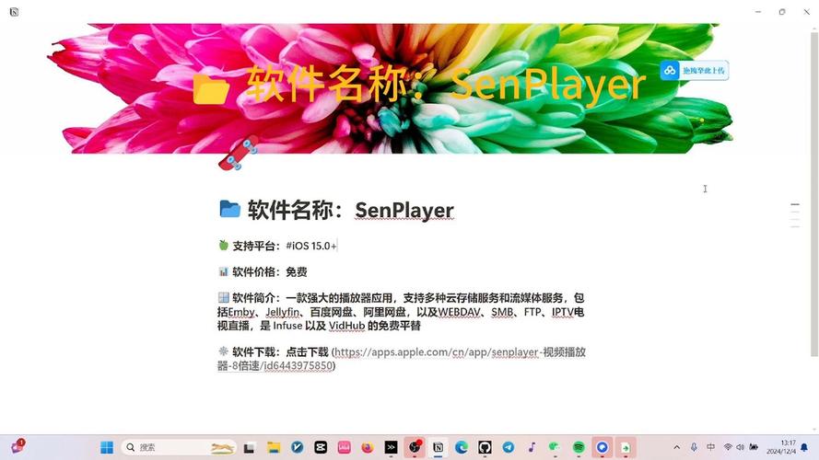Show hidden system tray icons
The height and width of the screenshot is (460, 819).
click(x=677, y=447)
